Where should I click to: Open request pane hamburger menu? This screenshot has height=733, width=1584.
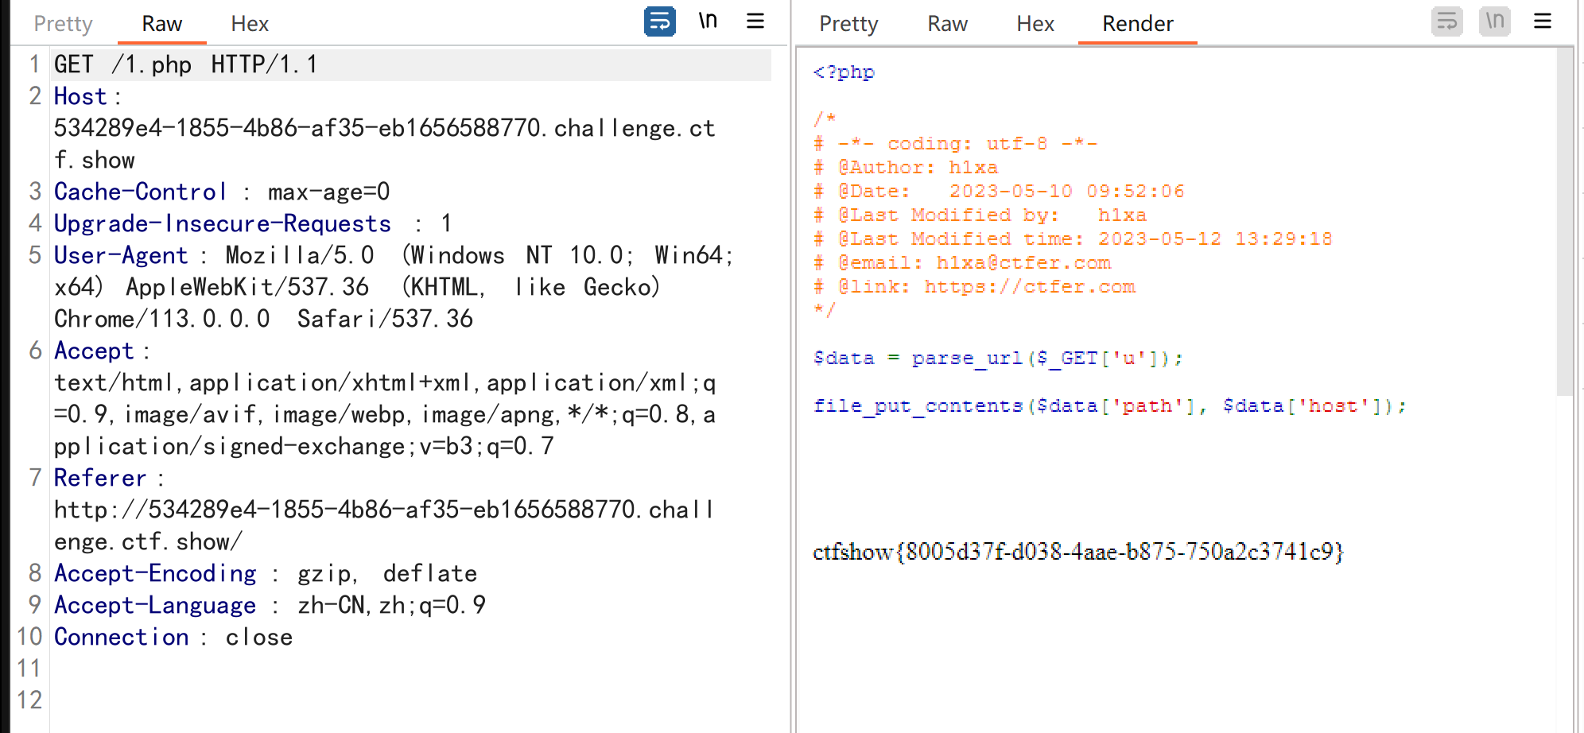(755, 21)
